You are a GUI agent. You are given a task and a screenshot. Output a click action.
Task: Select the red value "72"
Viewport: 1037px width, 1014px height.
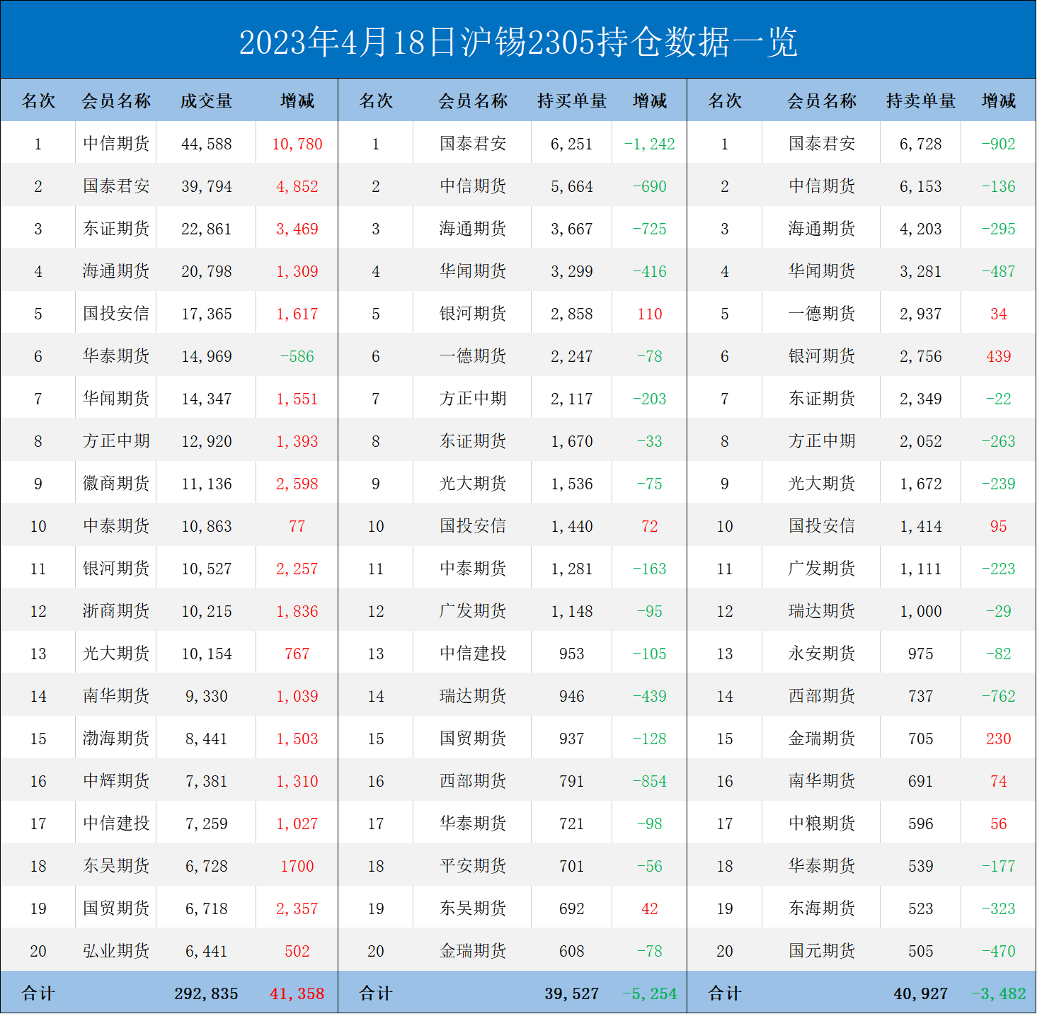[x=650, y=526]
